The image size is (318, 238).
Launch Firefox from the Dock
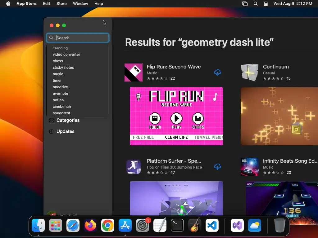[x=90, y=225]
